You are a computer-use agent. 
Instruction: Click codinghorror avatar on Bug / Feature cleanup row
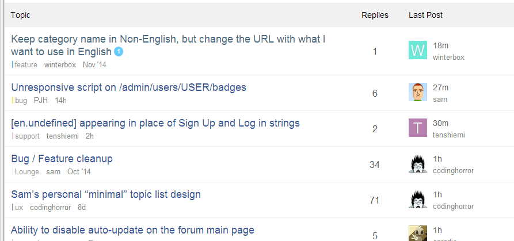click(x=418, y=164)
